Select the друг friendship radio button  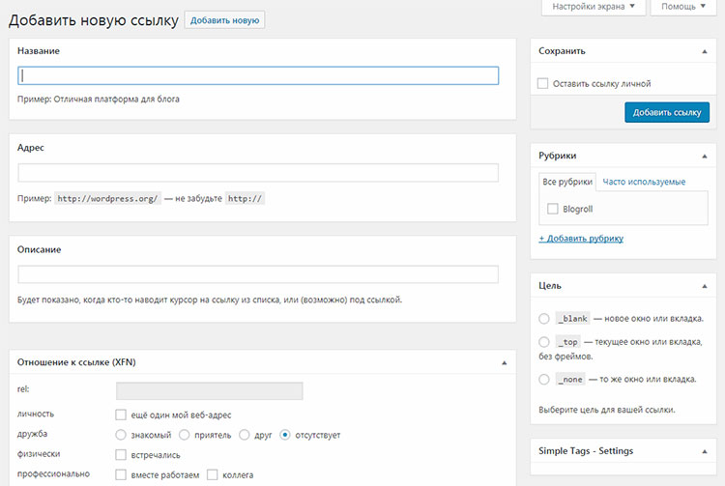pos(245,435)
